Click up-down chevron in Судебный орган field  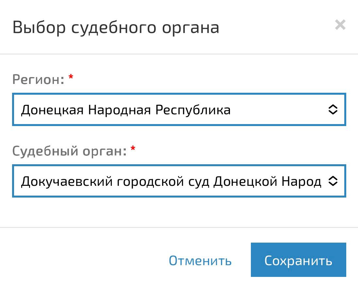click(333, 181)
